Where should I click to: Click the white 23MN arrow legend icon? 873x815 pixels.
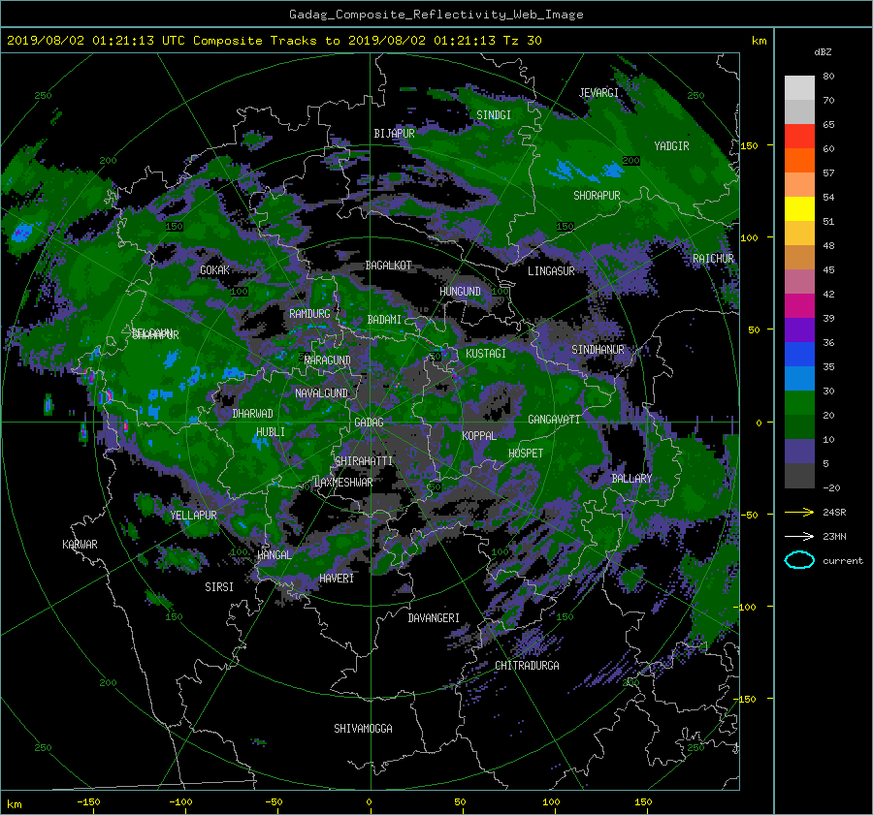[x=799, y=536]
